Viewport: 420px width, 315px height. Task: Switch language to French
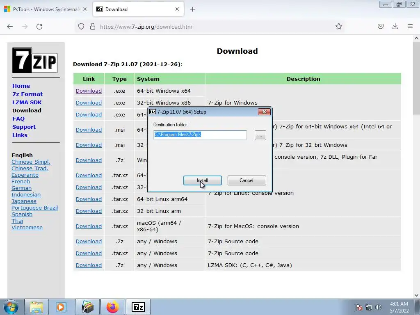click(21, 182)
